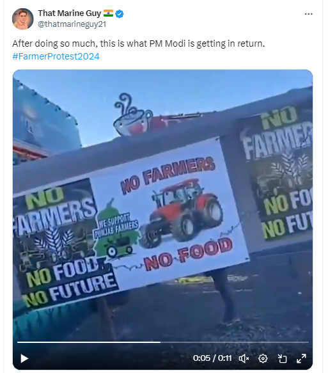This screenshot has width=328, height=373.
Task: Click the teacup graphic in the video
Action: [x=132, y=114]
